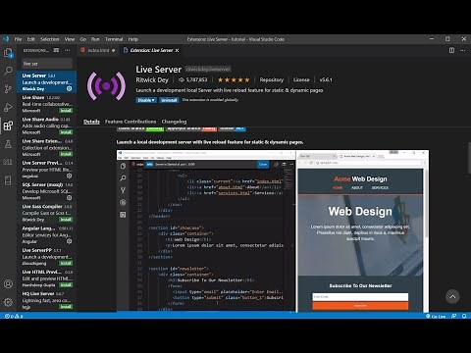Select the Live Share extension entry
The height and width of the screenshot is (353, 471).
click(x=46, y=104)
